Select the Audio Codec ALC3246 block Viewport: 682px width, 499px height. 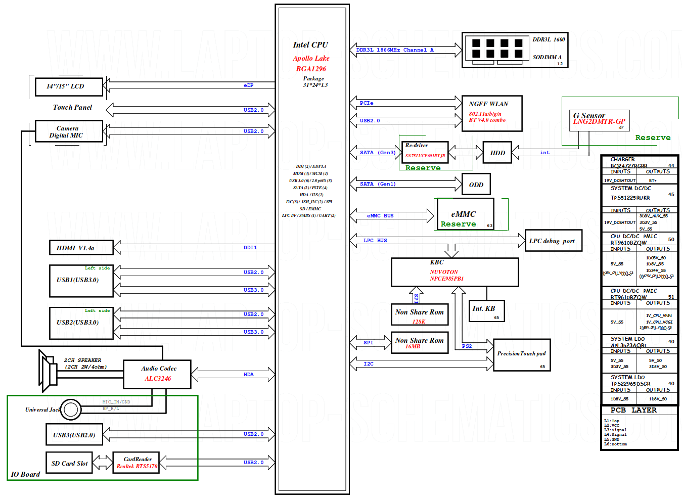[x=157, y=374]
